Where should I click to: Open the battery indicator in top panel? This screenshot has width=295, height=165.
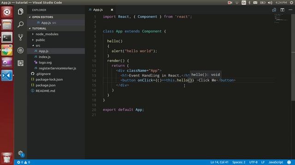[263, 3]
